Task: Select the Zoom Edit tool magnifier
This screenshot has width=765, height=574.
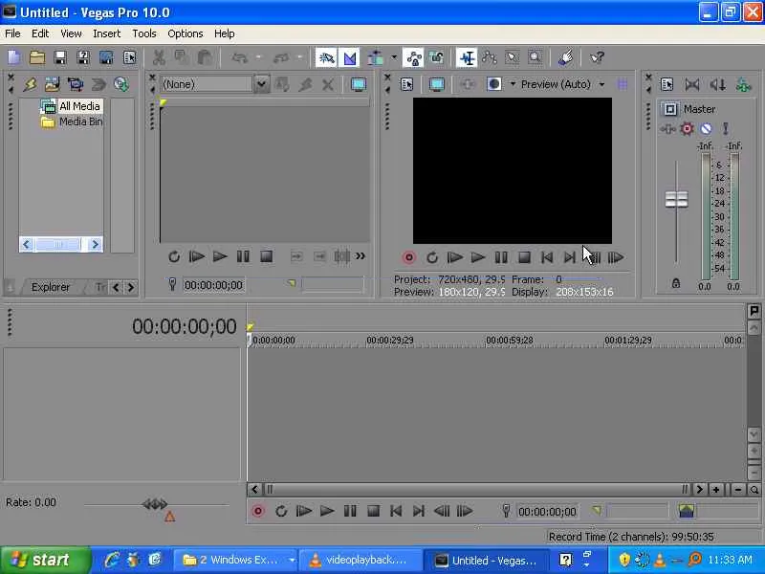Action: 535,57
